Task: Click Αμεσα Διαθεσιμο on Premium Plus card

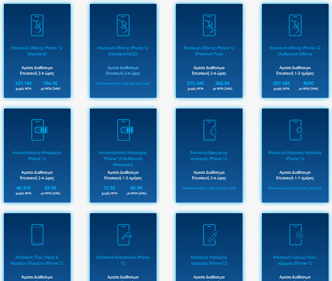Action: click(x=209, y=68)
